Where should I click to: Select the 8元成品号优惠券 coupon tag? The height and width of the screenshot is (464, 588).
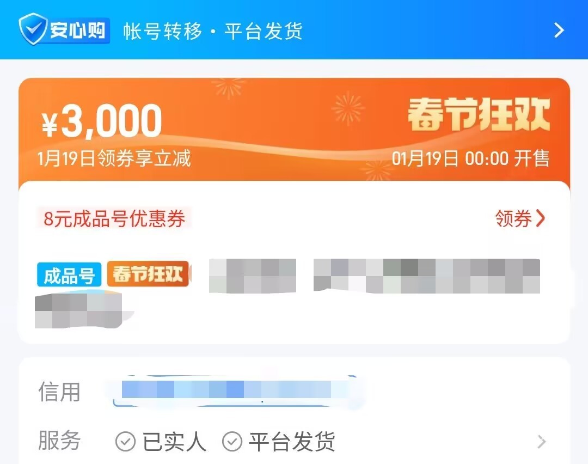coord(114,218)
